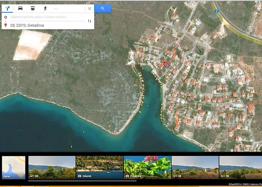Open the Hrvatska flower photo thumbnail
262x187 pixels.
point(147,167)
